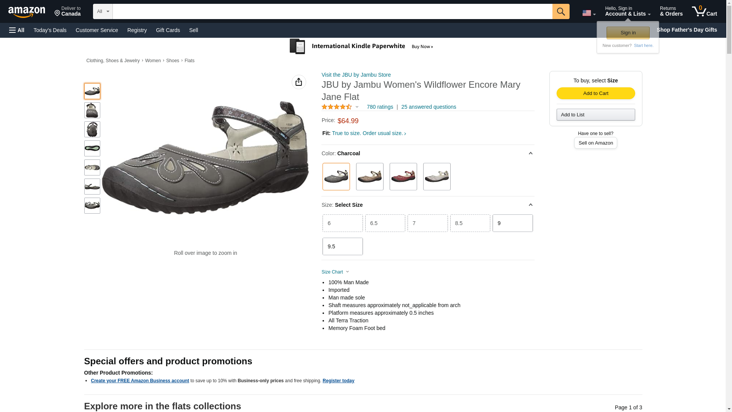The width and height of the screenshot is (732, 412).
Task: Open Today's Deals menu item
Action: pos(50,30)
